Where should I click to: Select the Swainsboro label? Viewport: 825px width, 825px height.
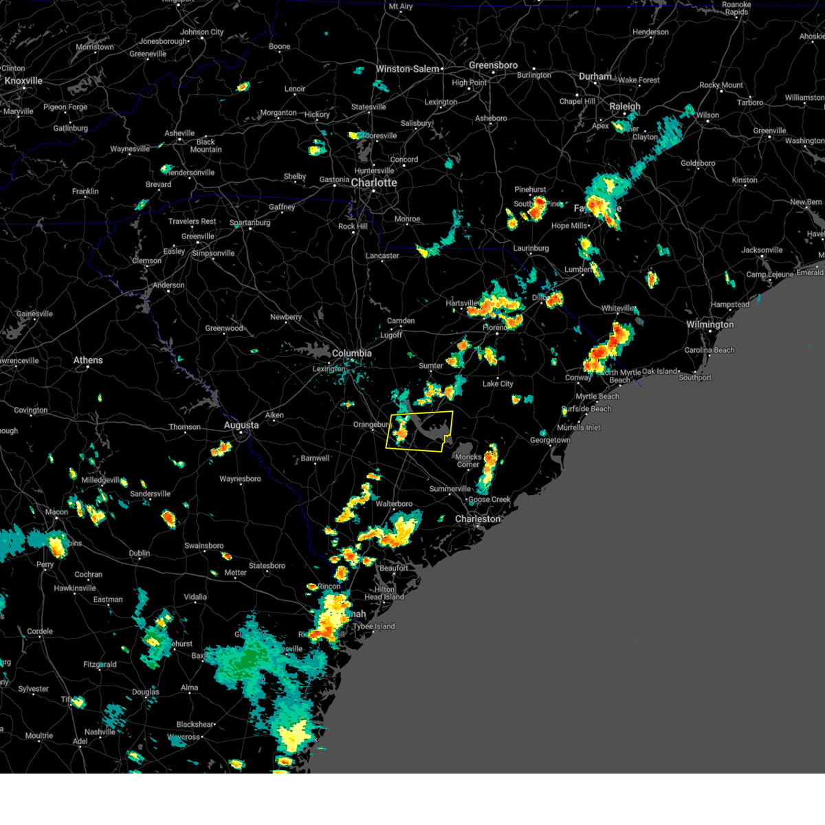coord(203,546)
